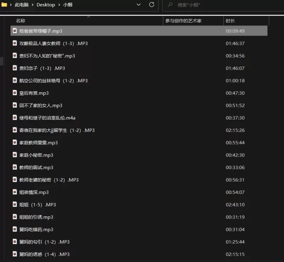Viewport: 284px width, 262px height.
Task: Click the file icon for 姐弟情深.mp3
Action: tap(15, 192)
